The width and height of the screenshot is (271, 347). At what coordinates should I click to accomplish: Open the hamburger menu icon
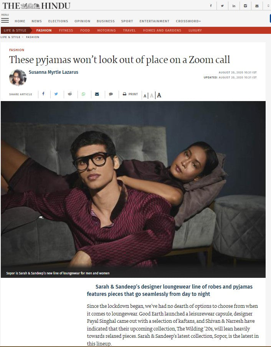pyautogui.click(x=5, y=20)
